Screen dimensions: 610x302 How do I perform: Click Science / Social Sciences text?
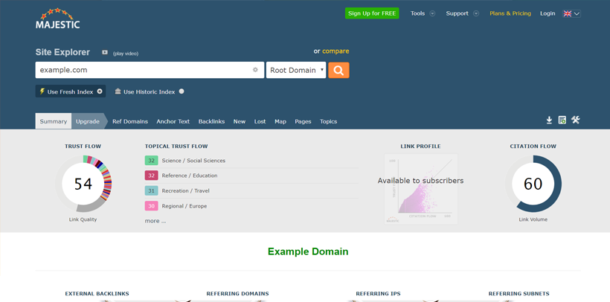point(193,161)
